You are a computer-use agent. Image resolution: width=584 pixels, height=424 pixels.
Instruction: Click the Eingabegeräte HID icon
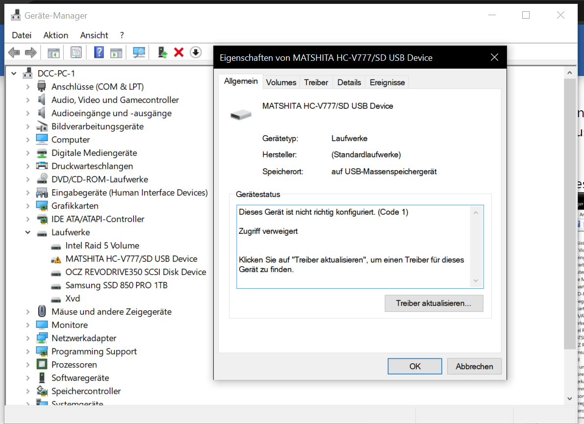tap(42, 193)
